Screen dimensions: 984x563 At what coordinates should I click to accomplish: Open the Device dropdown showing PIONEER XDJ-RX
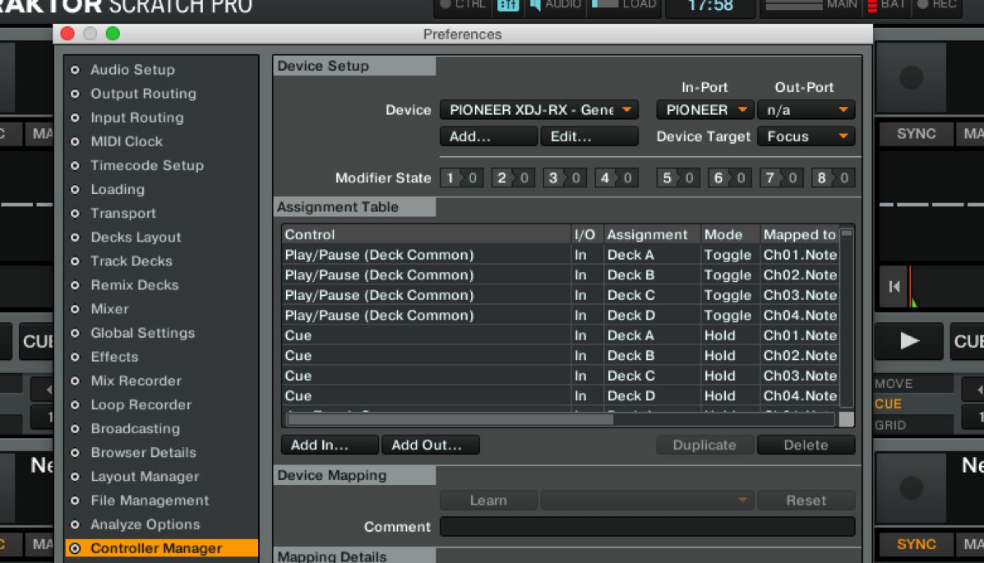click(x=538, y=110)
